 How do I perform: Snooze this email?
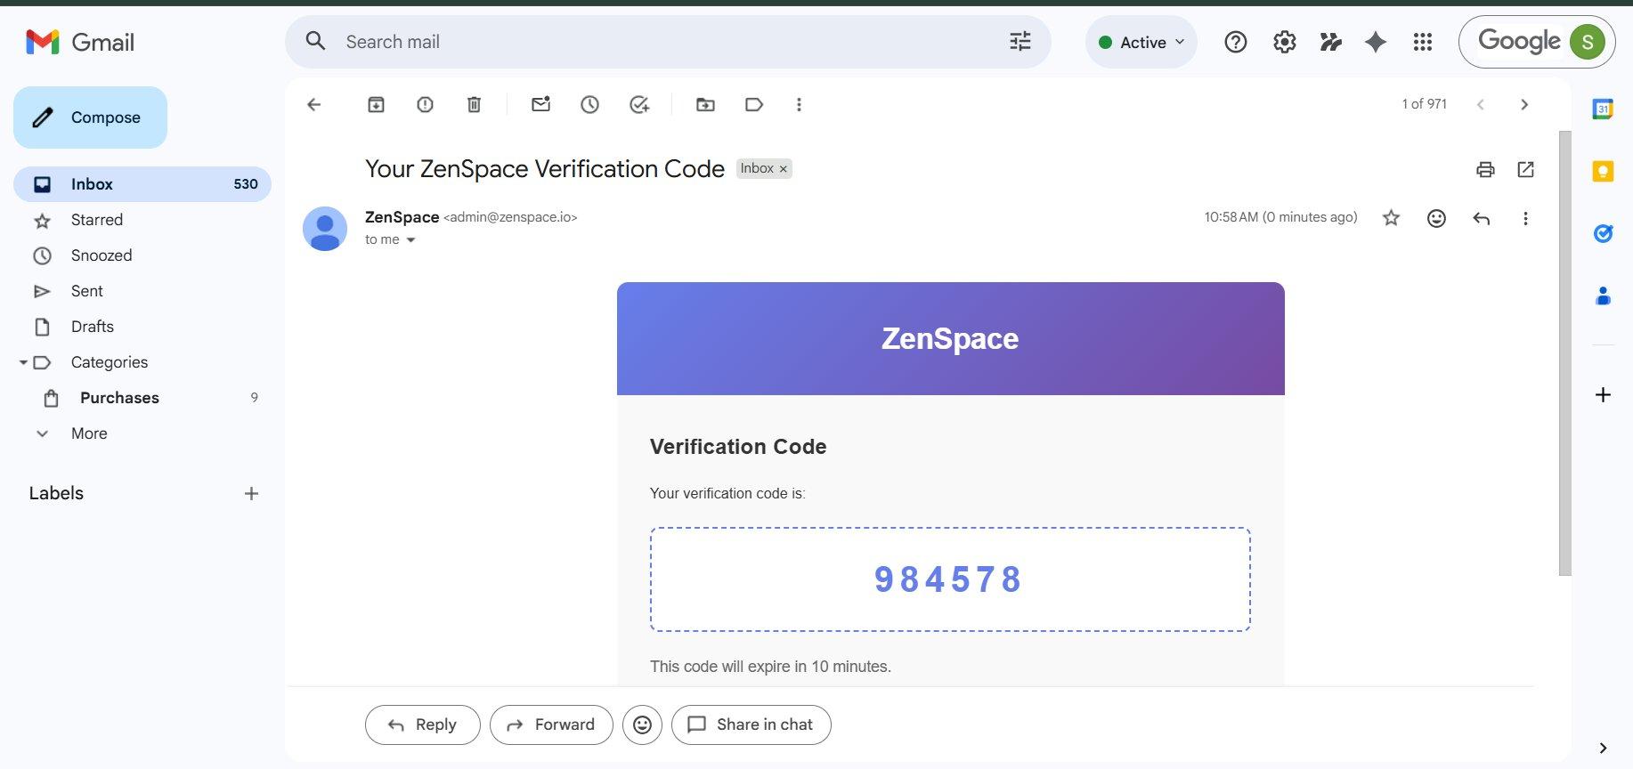(589, 105)
